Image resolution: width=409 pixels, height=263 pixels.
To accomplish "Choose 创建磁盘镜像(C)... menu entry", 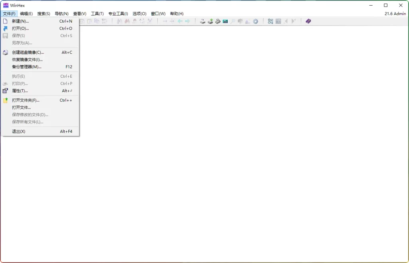I will pyautogui.click(x=28, y=53).
